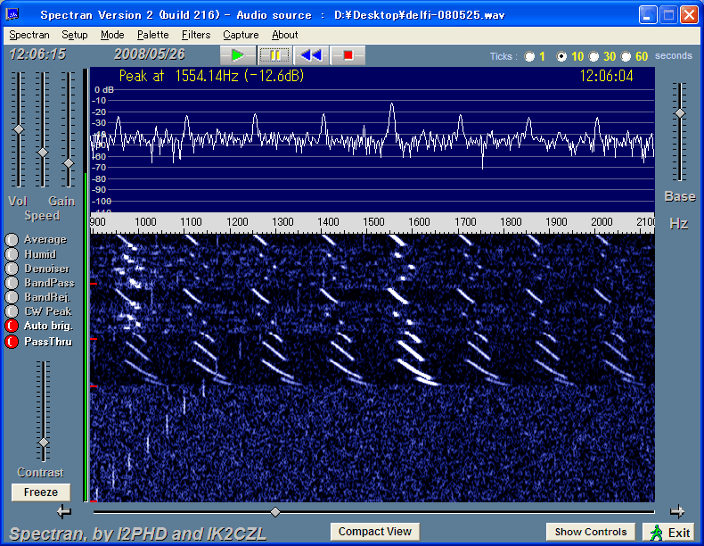Click the 12:06:04 timestamp in the spectrum

pos(607,76)
